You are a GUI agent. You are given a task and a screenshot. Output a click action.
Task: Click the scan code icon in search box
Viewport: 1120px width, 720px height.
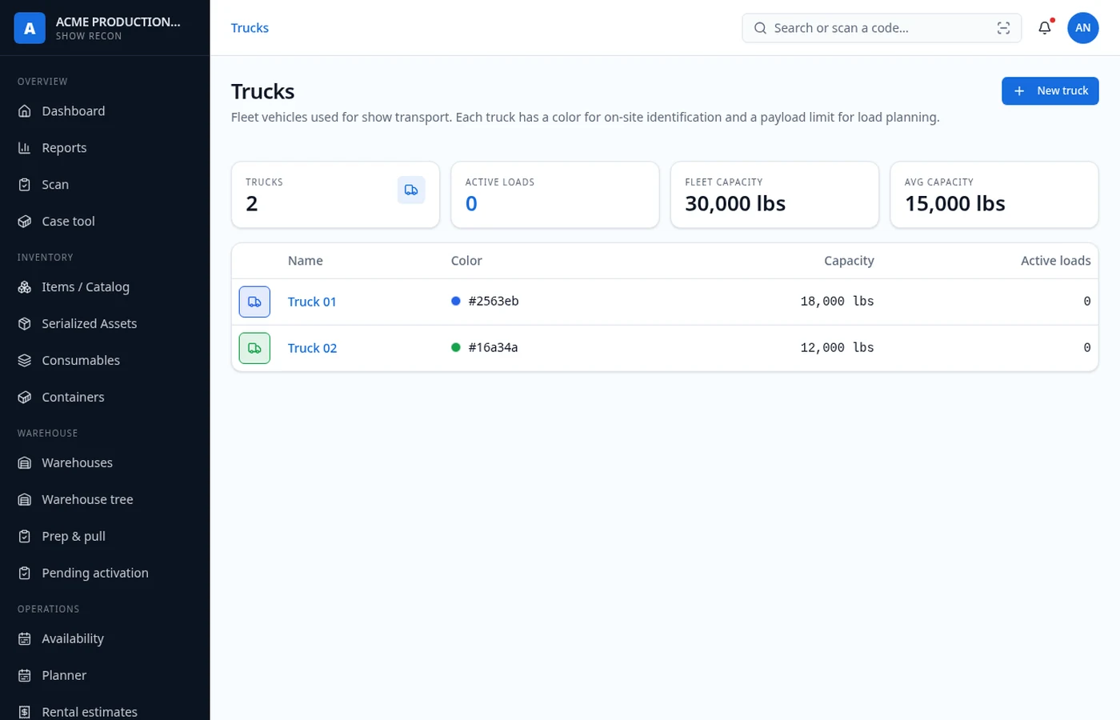point(1003,28)
